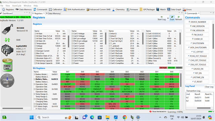Screen dimensions: 215x121
Task: Expand the Gauging Status bit register row
Action: (x=35, y=104)
